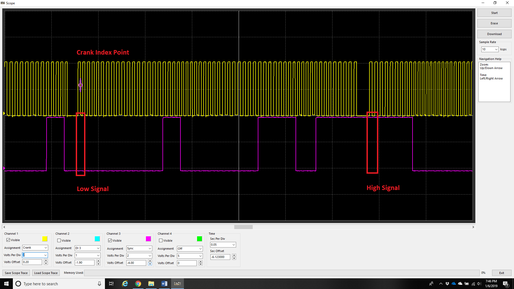This screenshot has width=514, height=289.
Task: Decrease Channel 4 Volts Offset with down arrow
Action: 201,265
